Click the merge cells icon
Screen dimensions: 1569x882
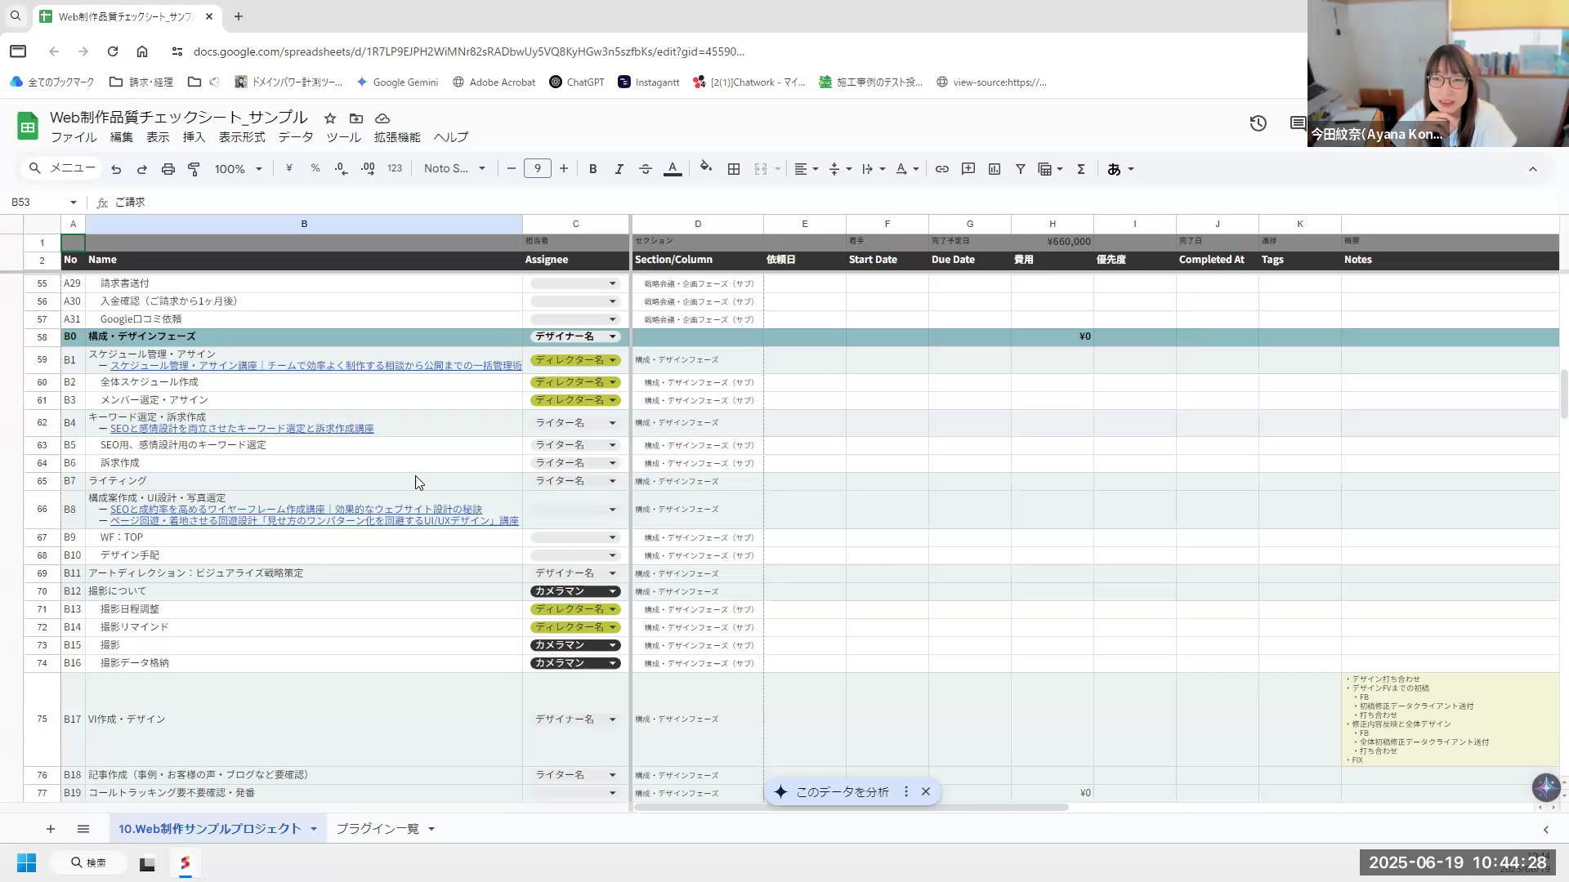[760, 169]
